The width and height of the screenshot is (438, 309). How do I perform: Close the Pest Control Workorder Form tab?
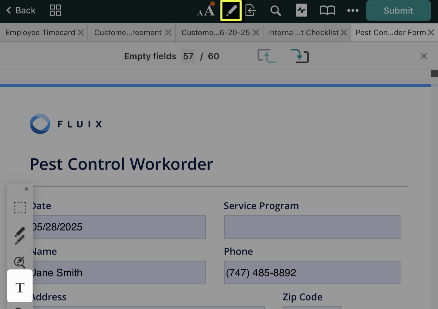click(431, 33)
